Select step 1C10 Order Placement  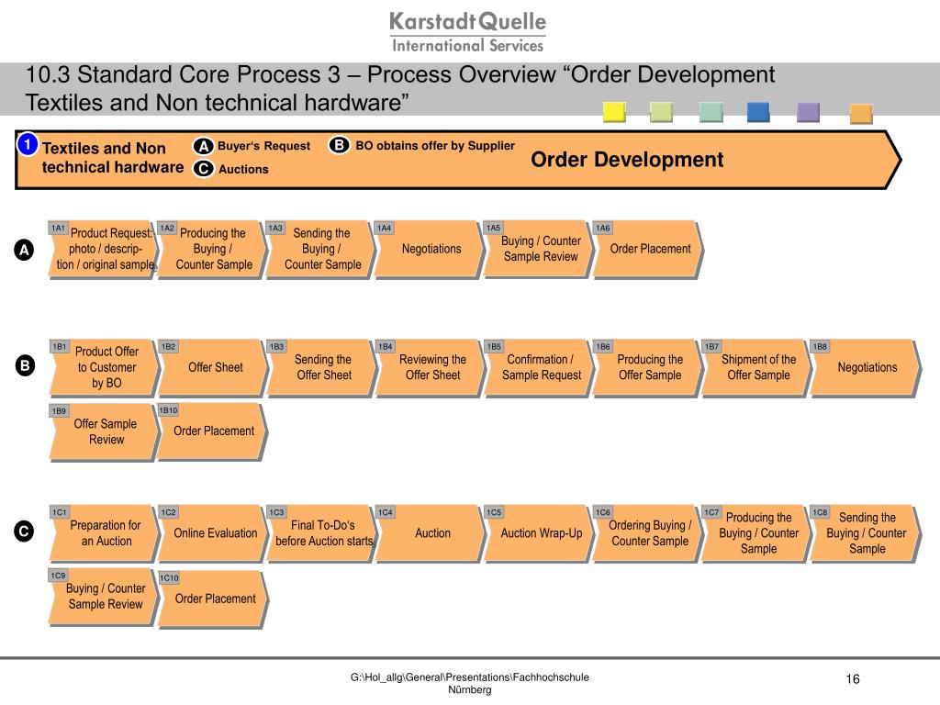click(213, 599)
